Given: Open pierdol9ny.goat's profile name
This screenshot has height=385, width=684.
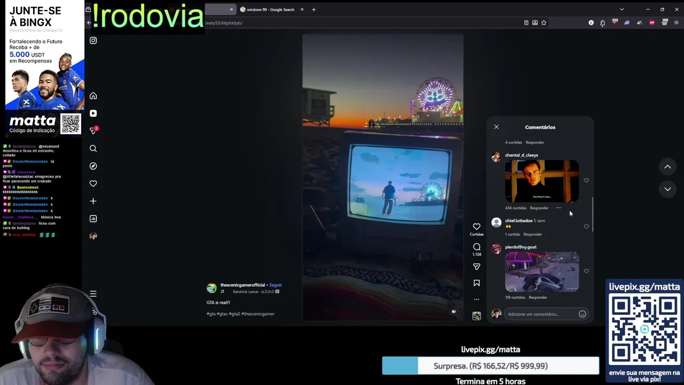Looking at the screenshot, I should click(x=520, y=247).
